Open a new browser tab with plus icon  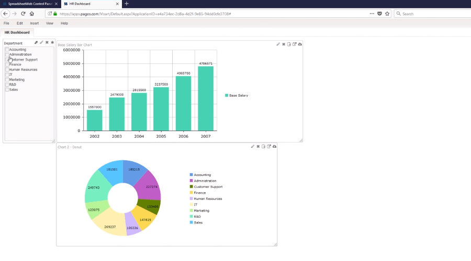point(127,4)
